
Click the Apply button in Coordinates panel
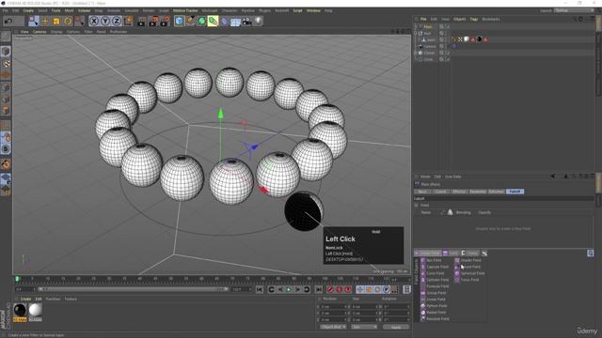point(396,327)
